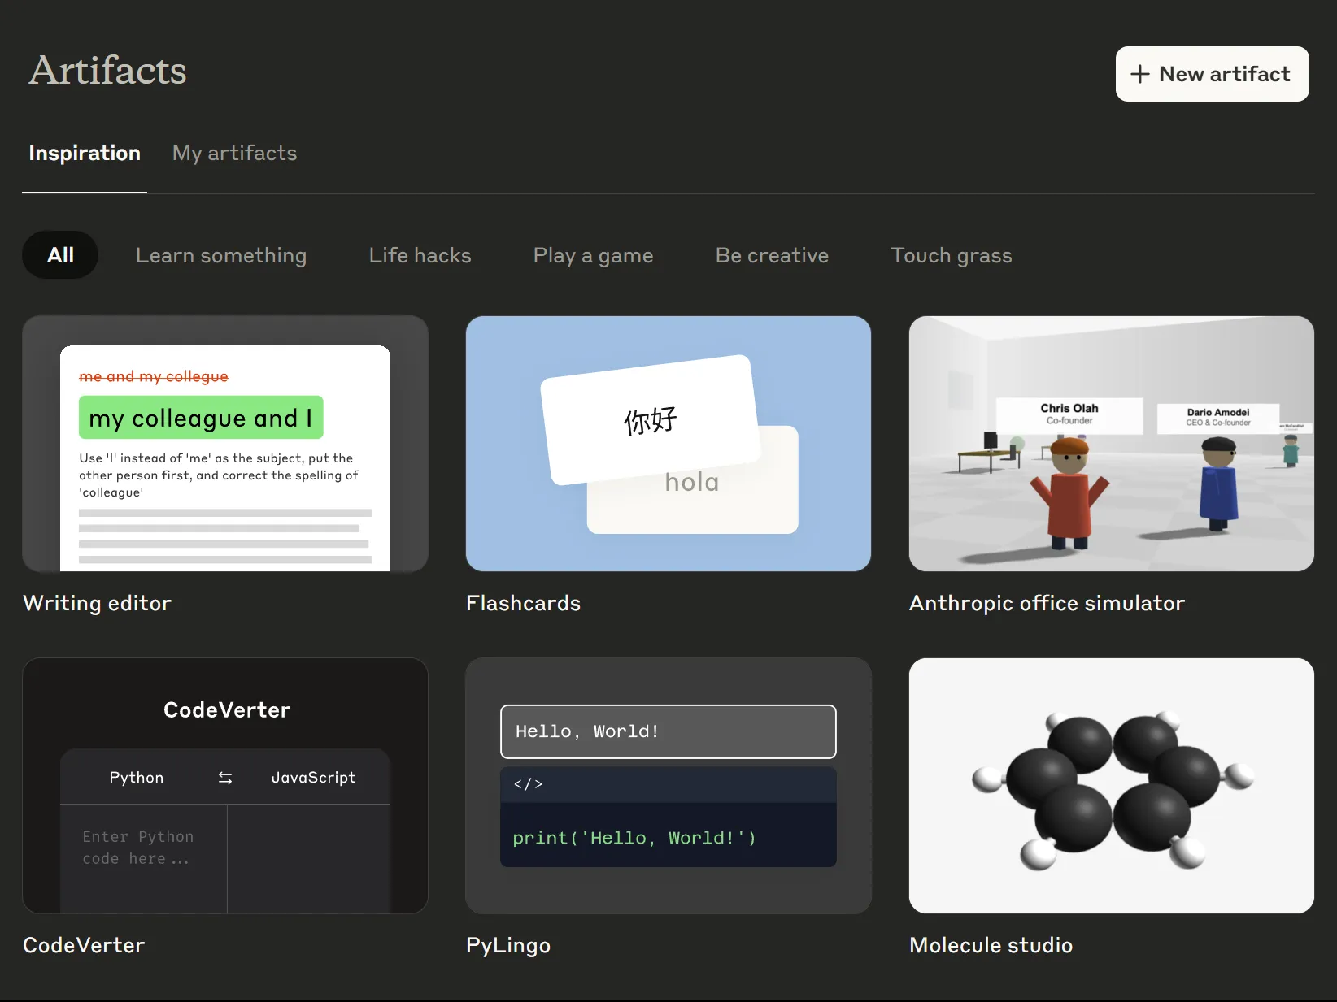This screenshot has width=1337, height=1002.
Task: Click the Hello World output box in PyLingo
Action: click(x=668, y=731)
